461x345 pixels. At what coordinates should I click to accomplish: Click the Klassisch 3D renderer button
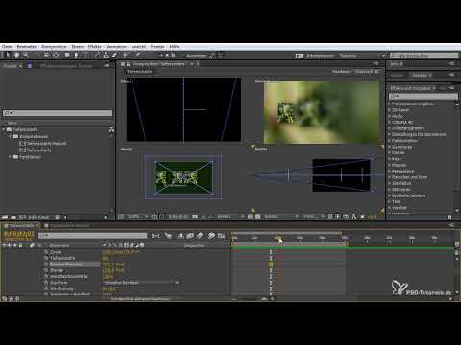click(x=367, y=72)
